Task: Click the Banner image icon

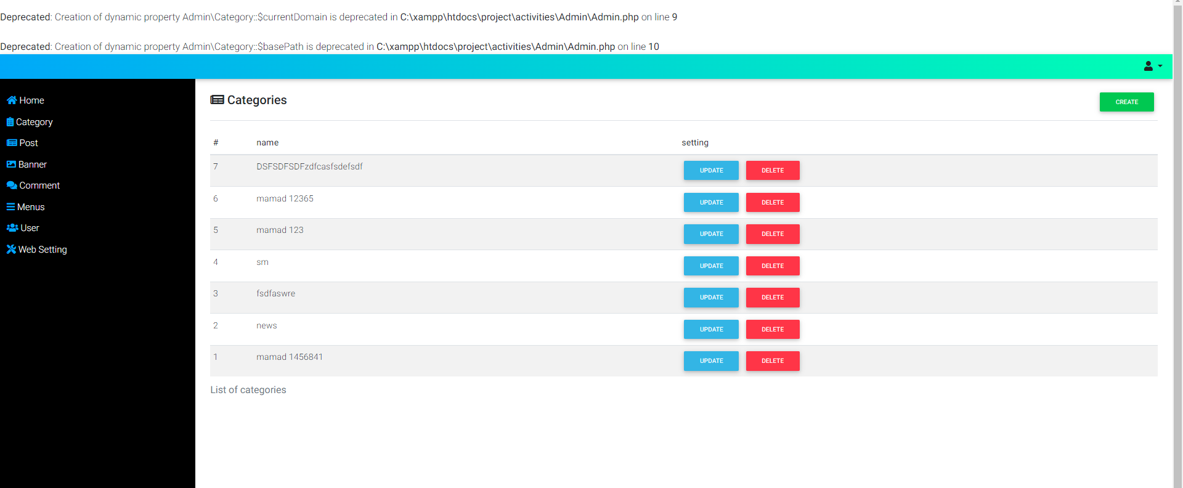Action: 11,165
